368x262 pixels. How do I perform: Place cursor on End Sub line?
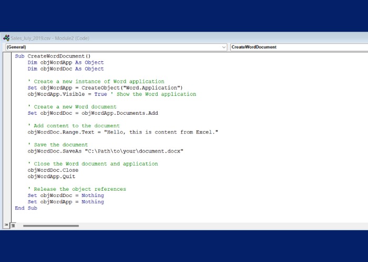[26, 208]
